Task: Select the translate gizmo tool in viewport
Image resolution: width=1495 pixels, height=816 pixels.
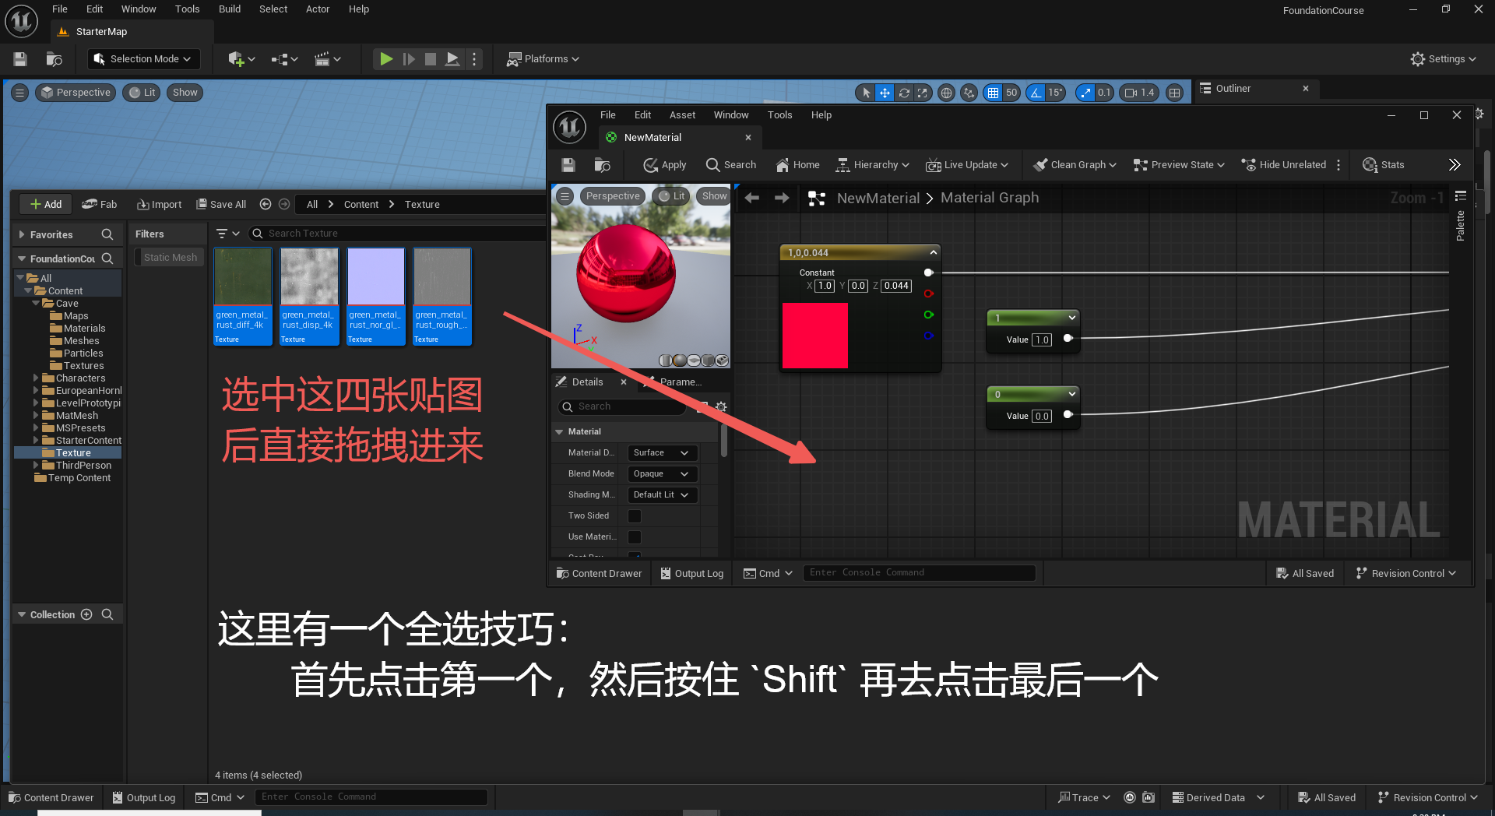Action: (x=885, y=93)
